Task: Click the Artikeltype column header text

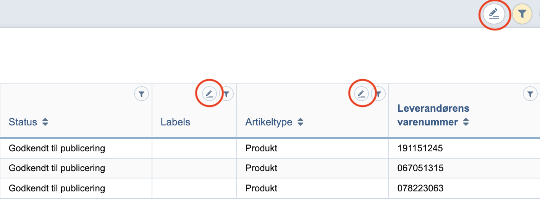Action: point(269,122)
